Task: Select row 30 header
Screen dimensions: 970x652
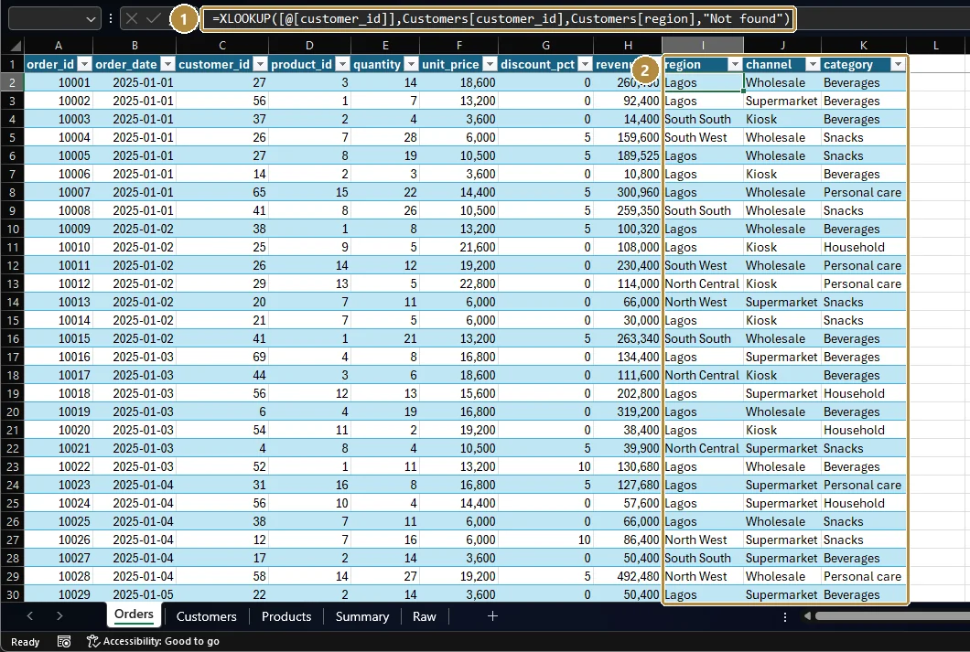Action: click(13, 594)
